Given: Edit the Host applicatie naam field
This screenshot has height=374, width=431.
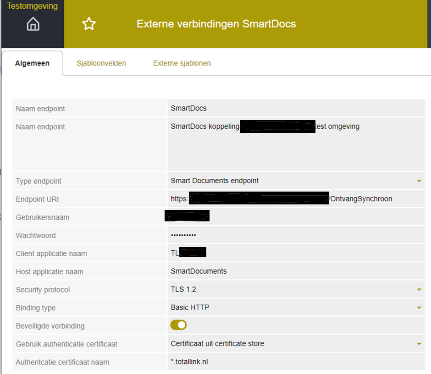Looking at the screenshot, I should point(296,271).
